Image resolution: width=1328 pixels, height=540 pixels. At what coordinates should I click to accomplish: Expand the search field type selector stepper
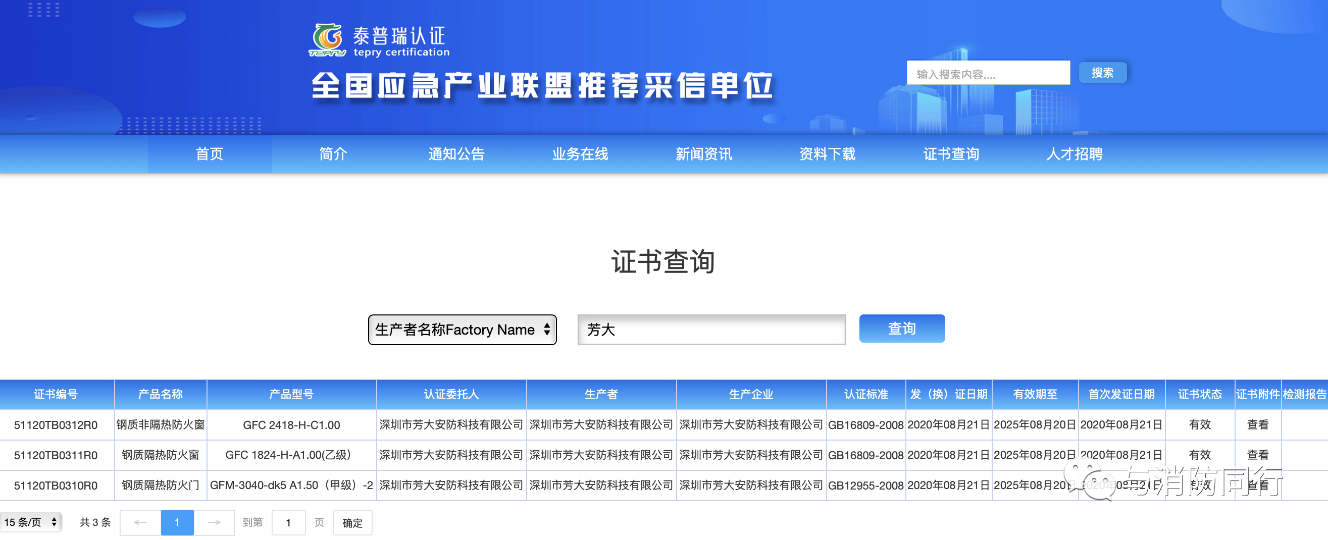547,330
